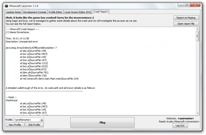Click the scrollbar down arrow

[198, 113]
